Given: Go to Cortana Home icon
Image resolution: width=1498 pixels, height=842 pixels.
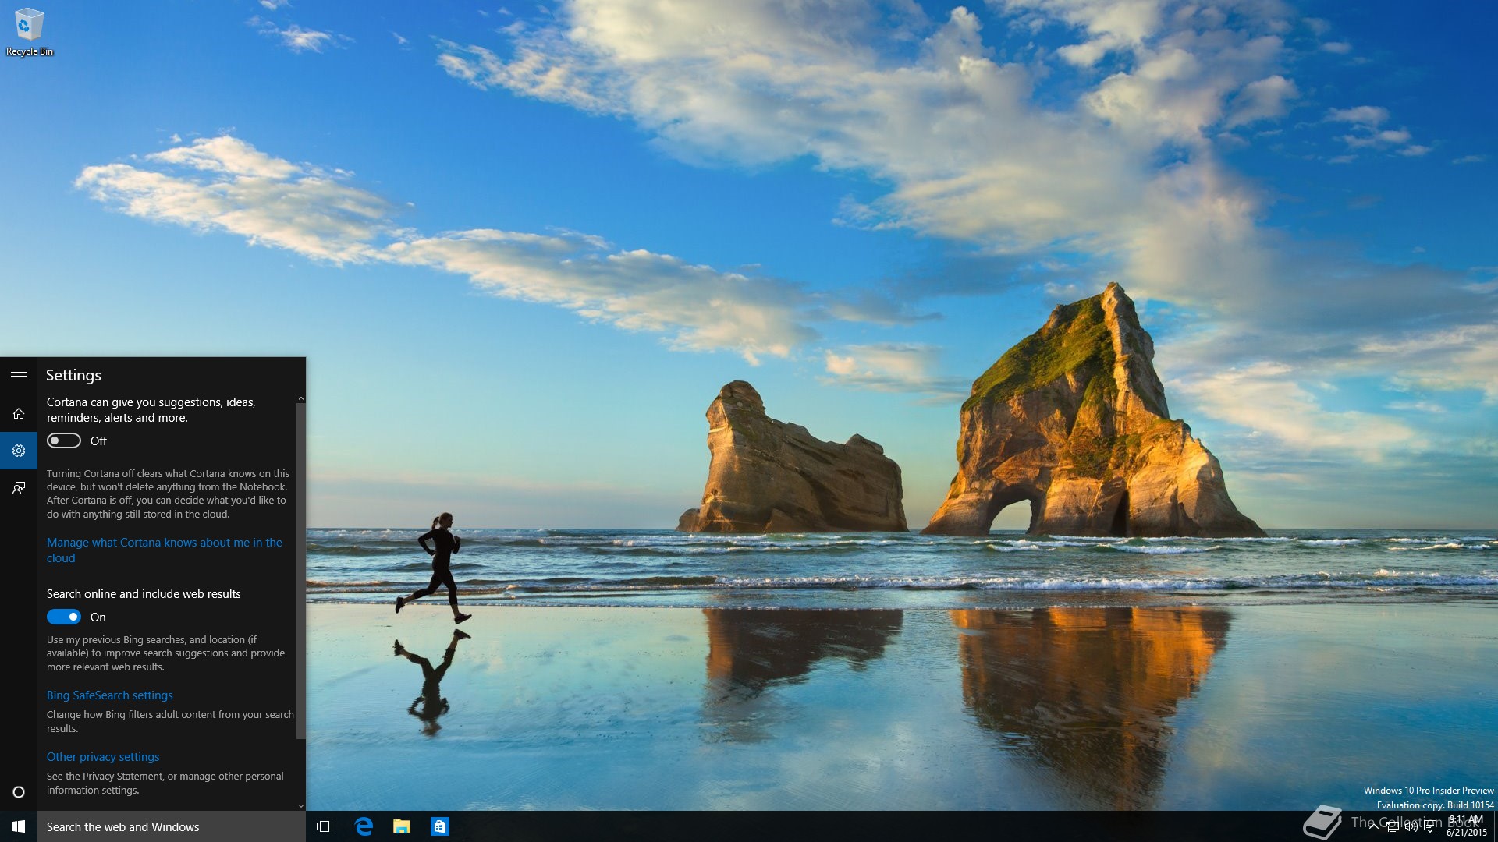Looking at the screenshot, I should pyautogui.click(x=19, y=413).
